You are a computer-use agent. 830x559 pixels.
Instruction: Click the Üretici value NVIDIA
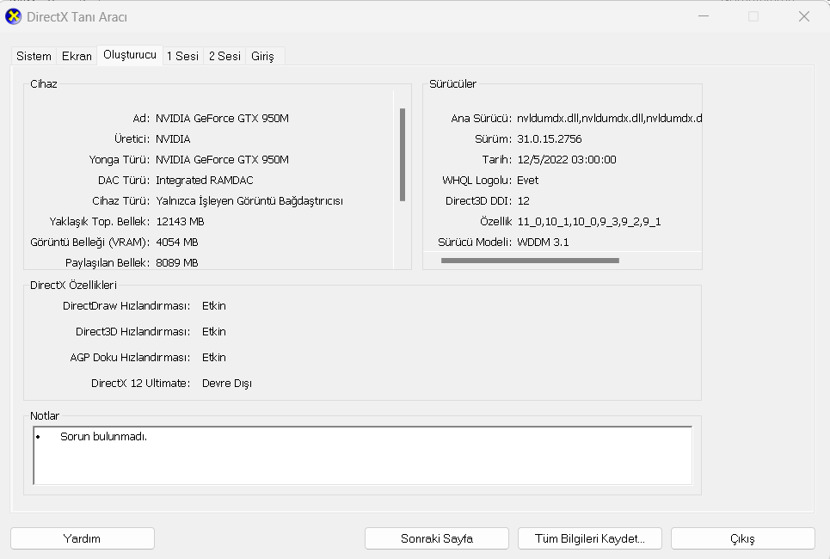coord(173,138)
